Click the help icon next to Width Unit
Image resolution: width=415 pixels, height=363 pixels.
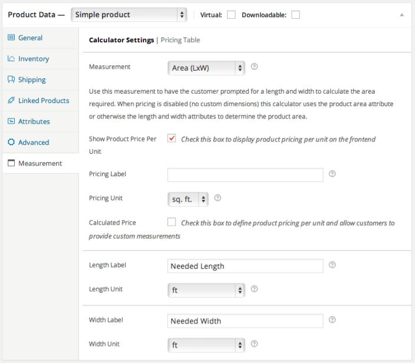pyautogui.click(x=255, y=344)
